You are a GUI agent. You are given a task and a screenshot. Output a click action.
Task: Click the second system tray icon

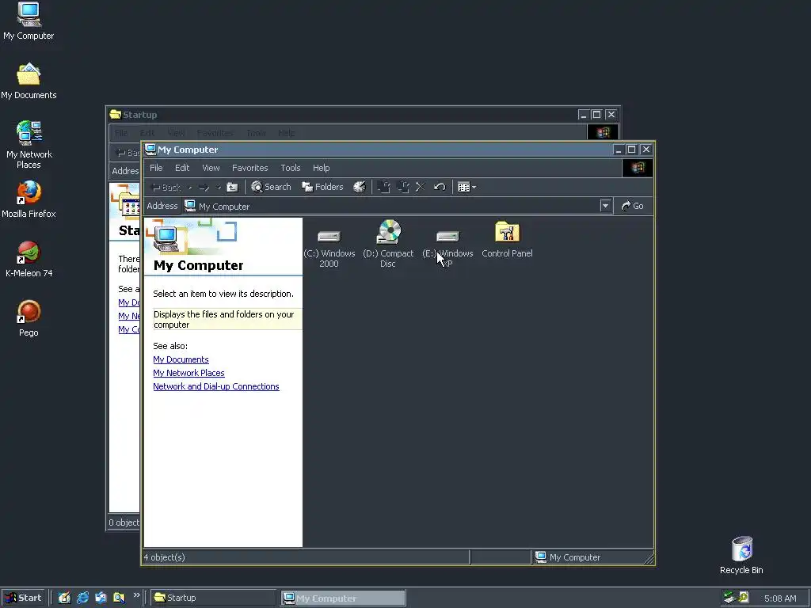click(744, 598)
